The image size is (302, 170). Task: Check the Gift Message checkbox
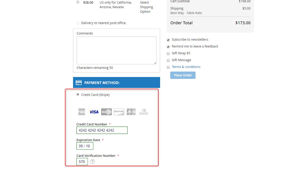tap(168, 60)
